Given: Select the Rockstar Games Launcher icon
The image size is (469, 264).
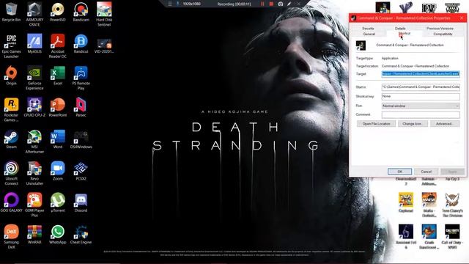Looking at the screenshot, I should point(12,109).
